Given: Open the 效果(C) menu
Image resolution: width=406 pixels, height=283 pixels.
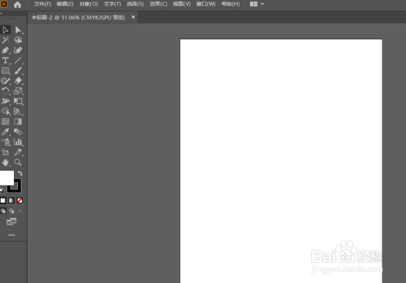Looking at the screenshot, I should pos(158,4).
